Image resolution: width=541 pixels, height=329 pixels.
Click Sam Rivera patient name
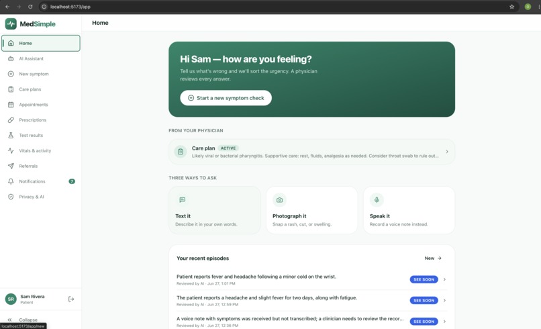tap(32, 297)
